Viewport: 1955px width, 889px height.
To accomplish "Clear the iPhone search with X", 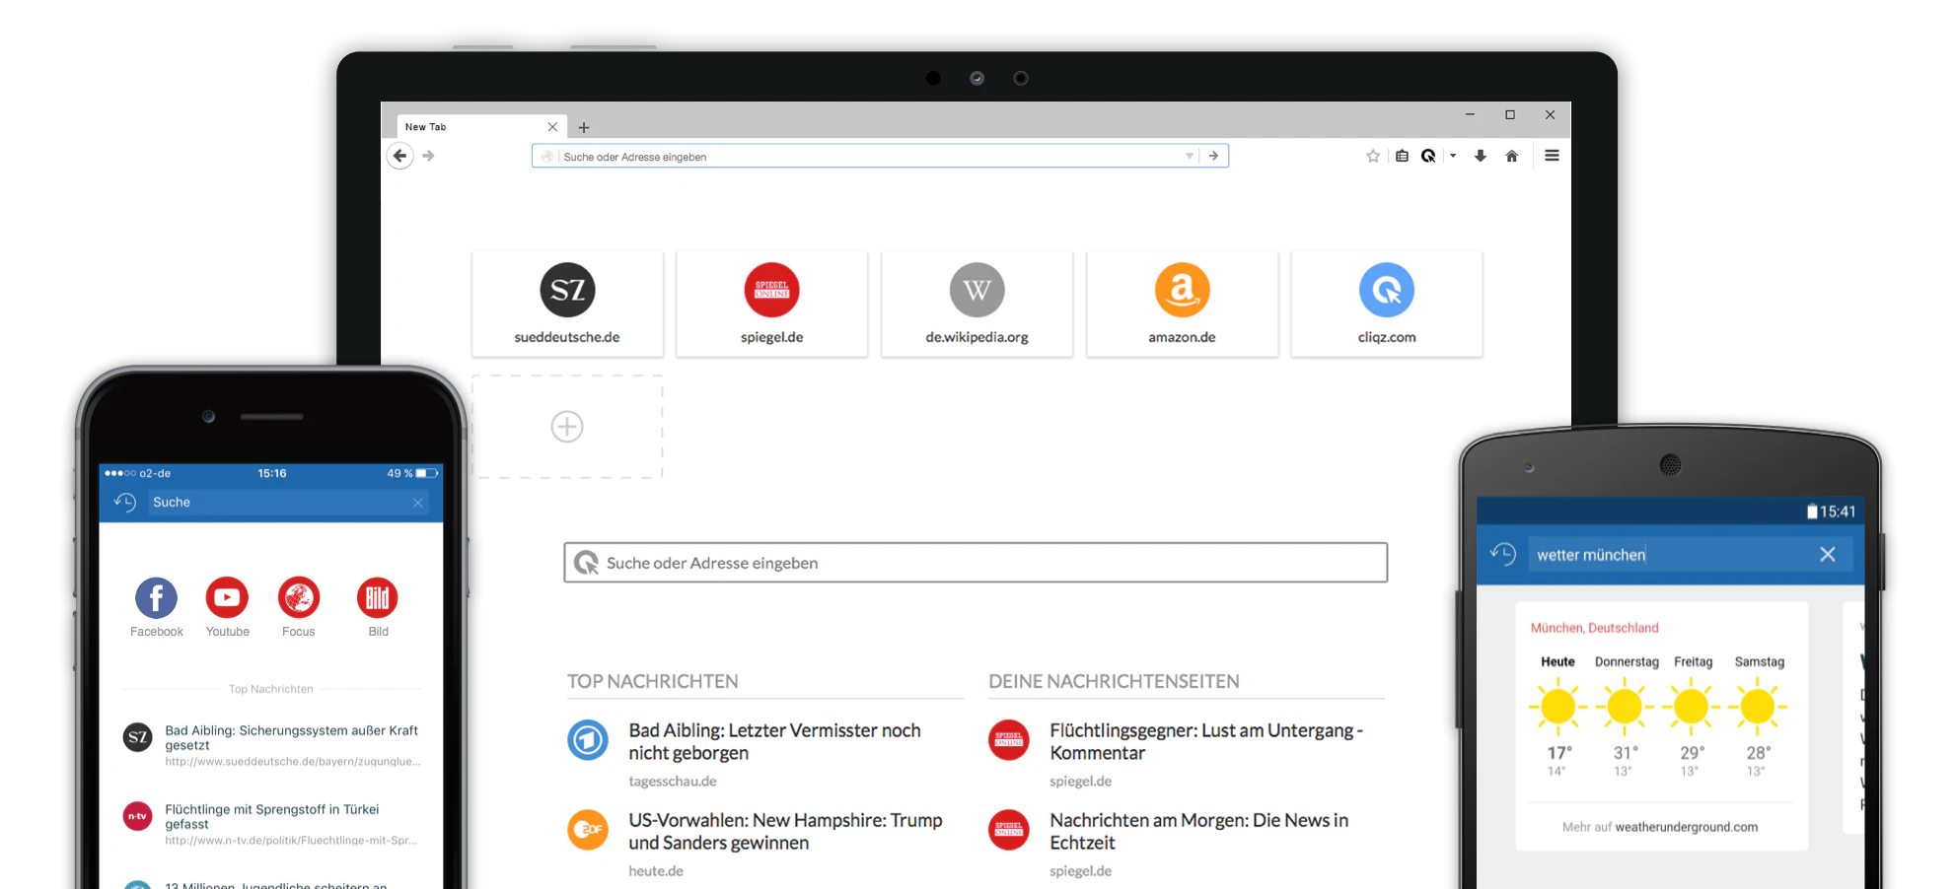I will pyautogui.click(x=418, y=503).
